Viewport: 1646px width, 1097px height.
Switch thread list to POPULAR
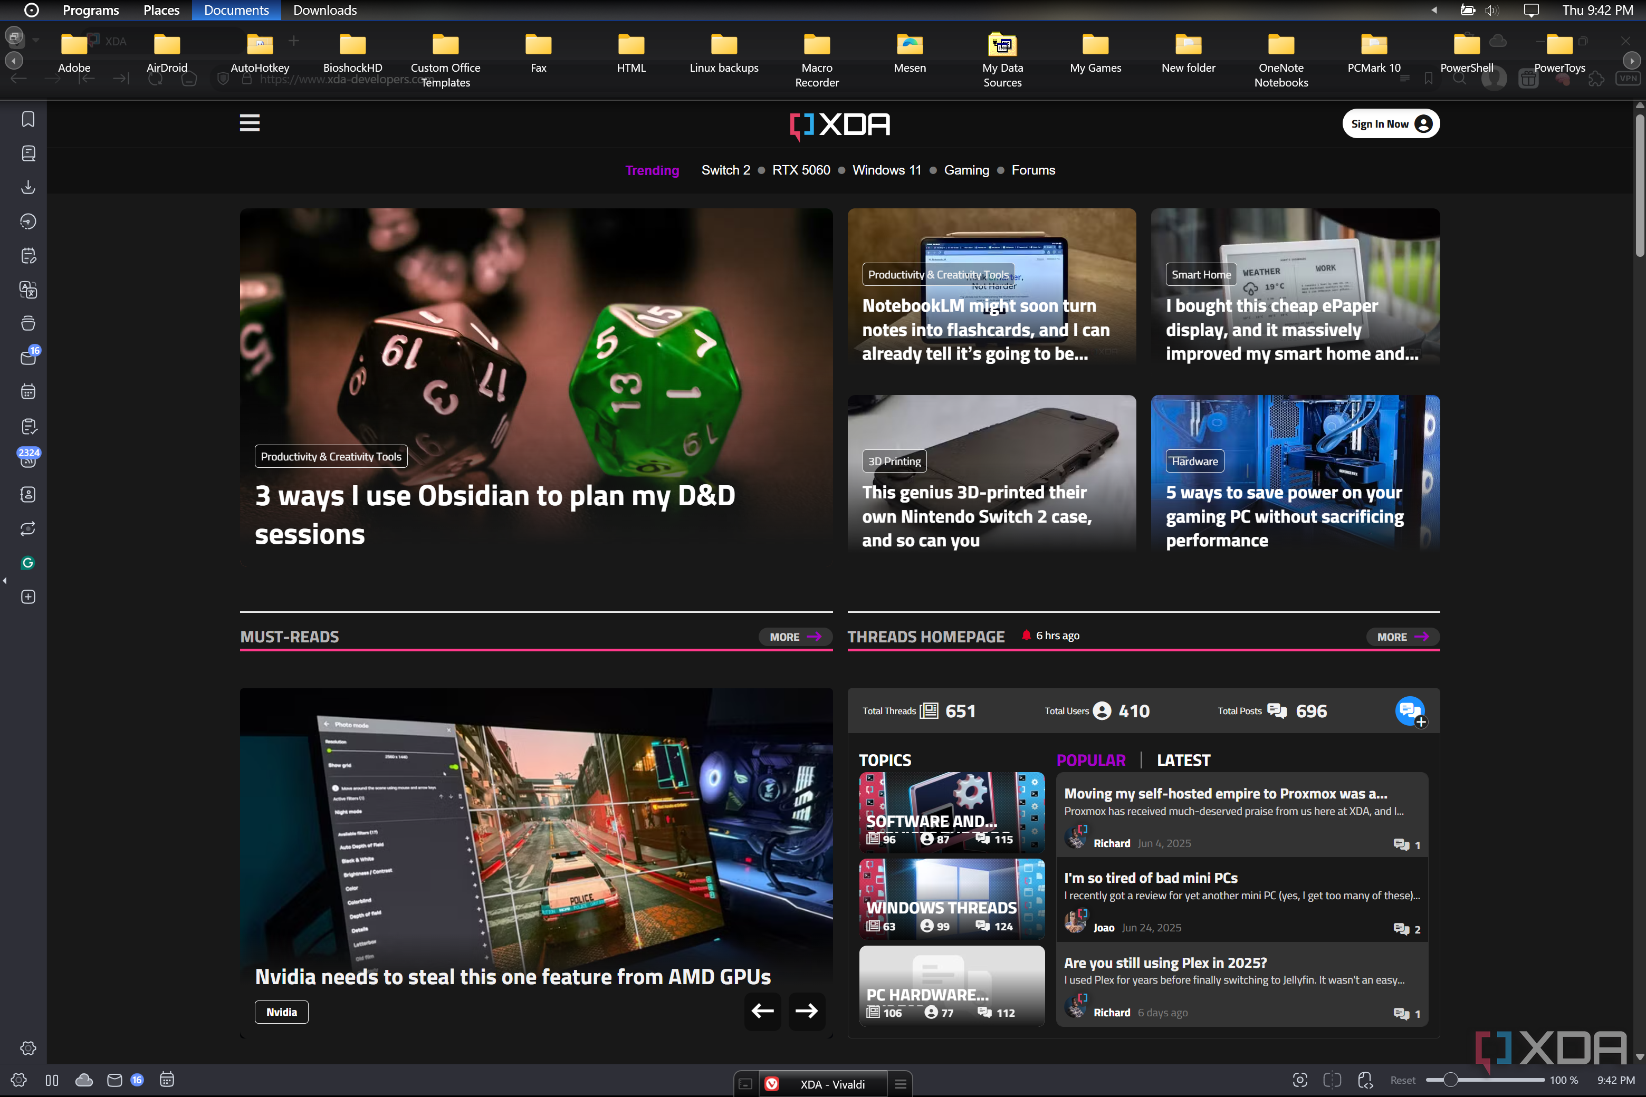pyautogui.click(x=1090, y=760)
